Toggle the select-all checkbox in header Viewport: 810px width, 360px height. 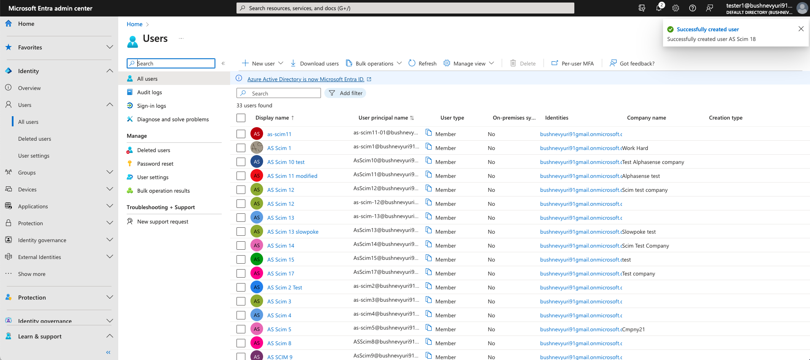241,118
